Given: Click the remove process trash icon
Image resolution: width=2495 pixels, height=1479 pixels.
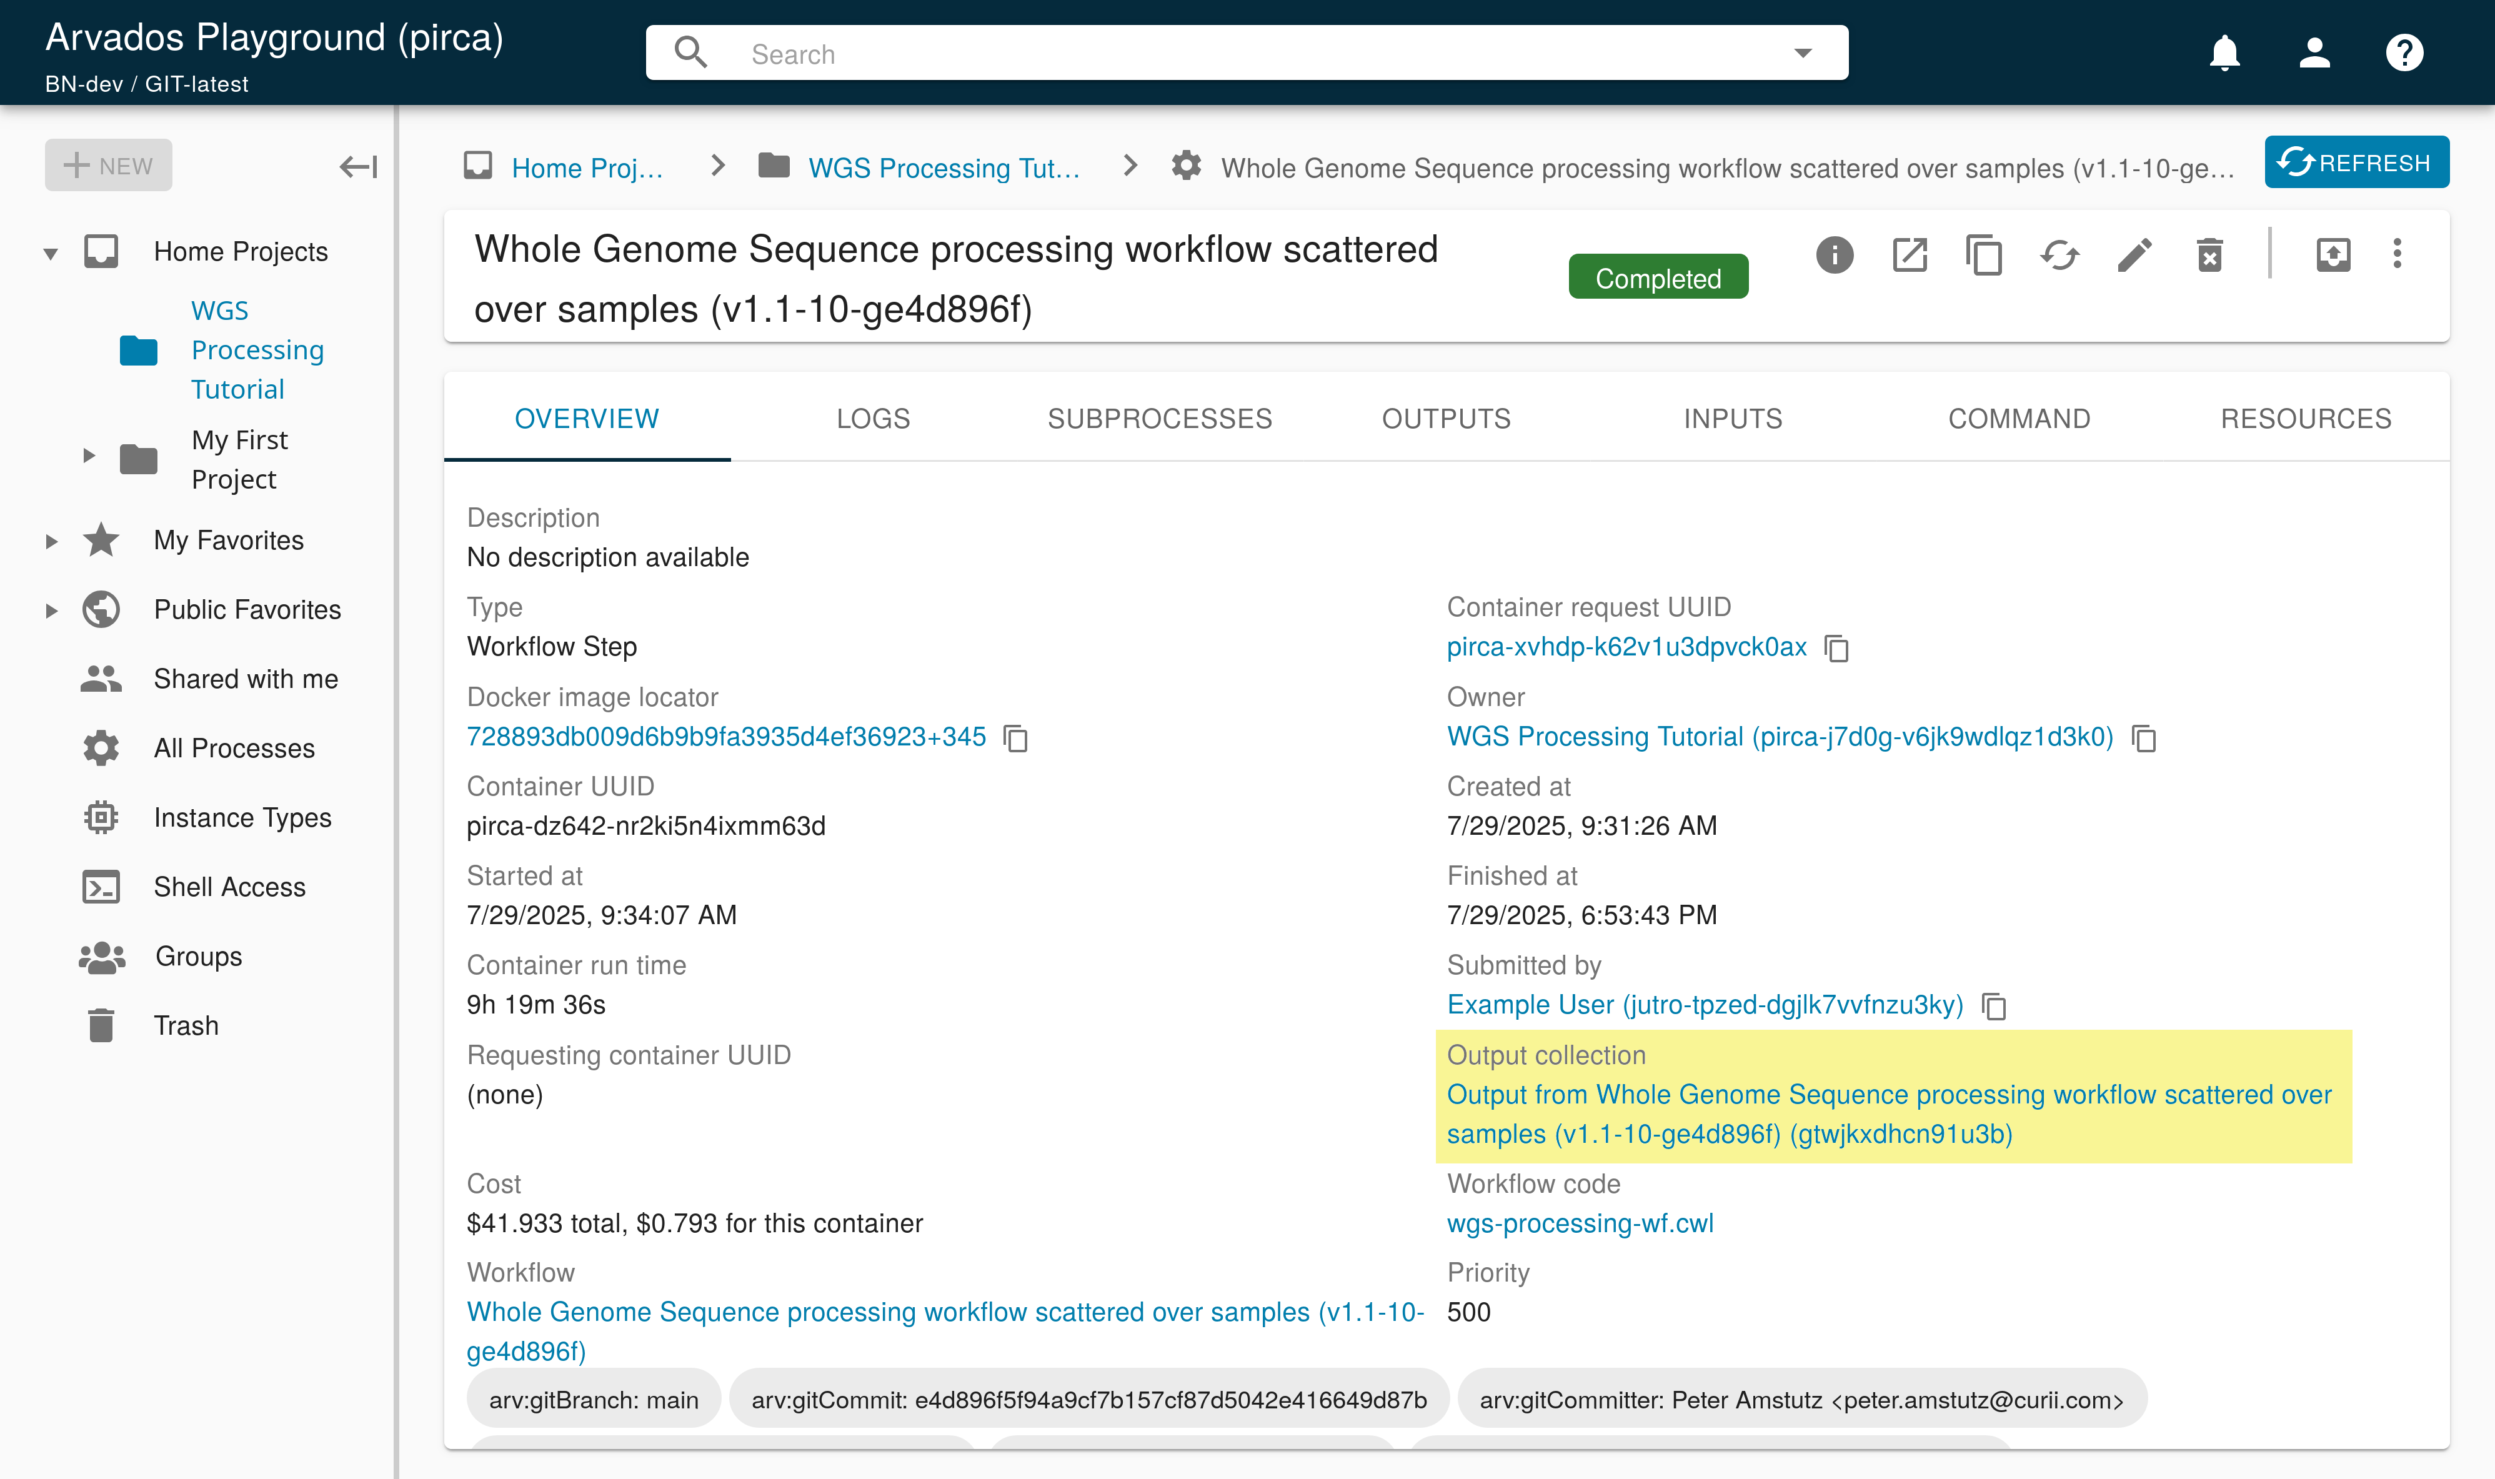Looking at the screenshot, I should pos(2209,255).
